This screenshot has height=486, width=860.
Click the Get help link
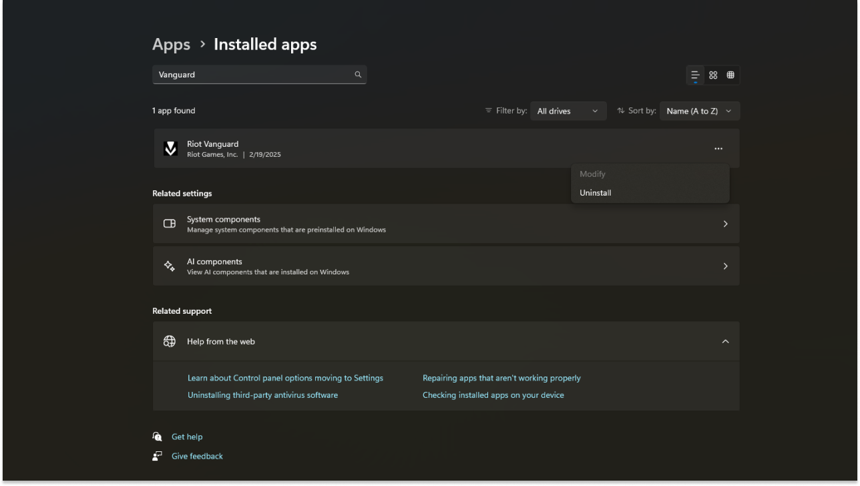pos(187,437)
